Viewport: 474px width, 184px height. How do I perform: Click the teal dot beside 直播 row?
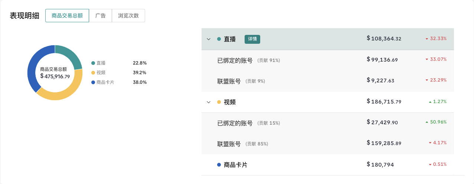pos(219,39)
